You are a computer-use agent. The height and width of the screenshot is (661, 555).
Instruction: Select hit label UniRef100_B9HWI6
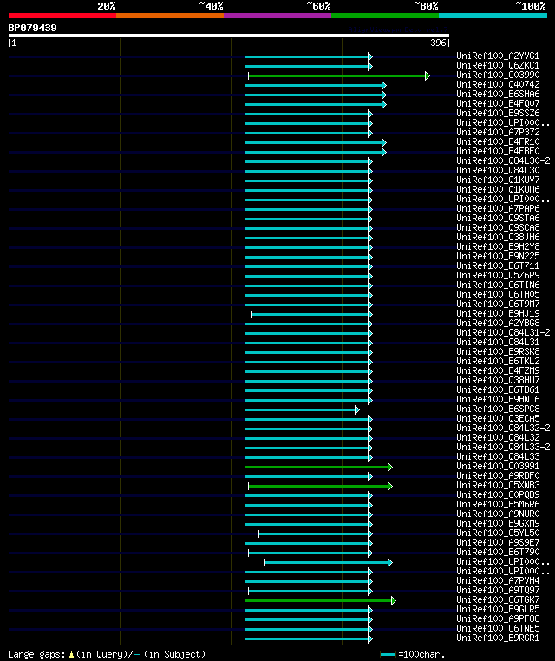[x=498, y=399]
